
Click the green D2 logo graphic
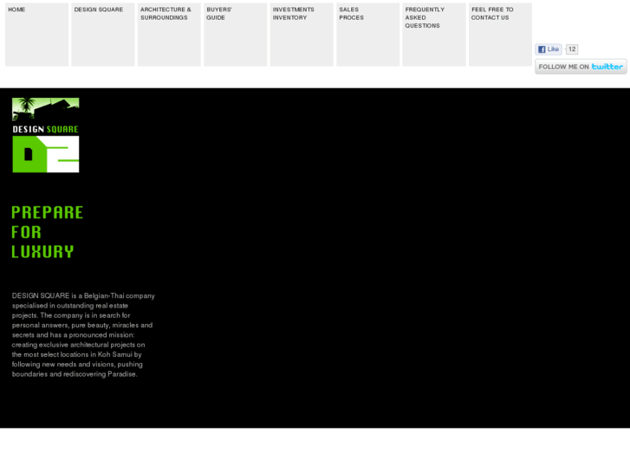click(x=46, y=154)
